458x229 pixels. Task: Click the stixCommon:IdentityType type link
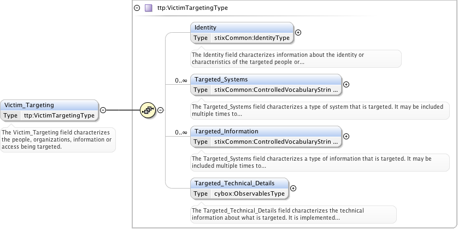(x=251, y=38)
